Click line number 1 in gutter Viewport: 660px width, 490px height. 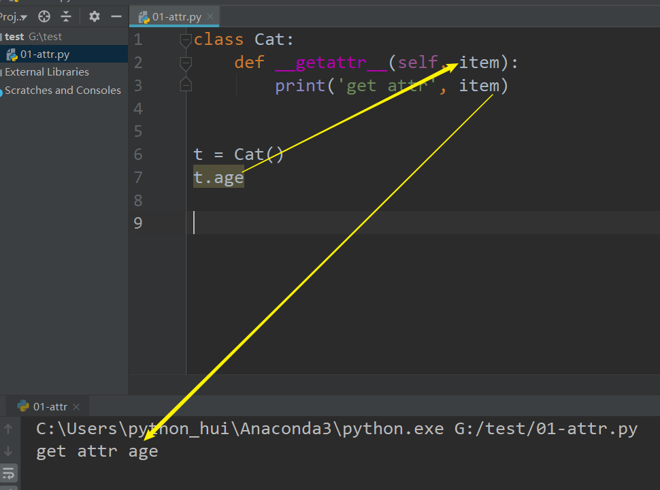coord(138,39)
